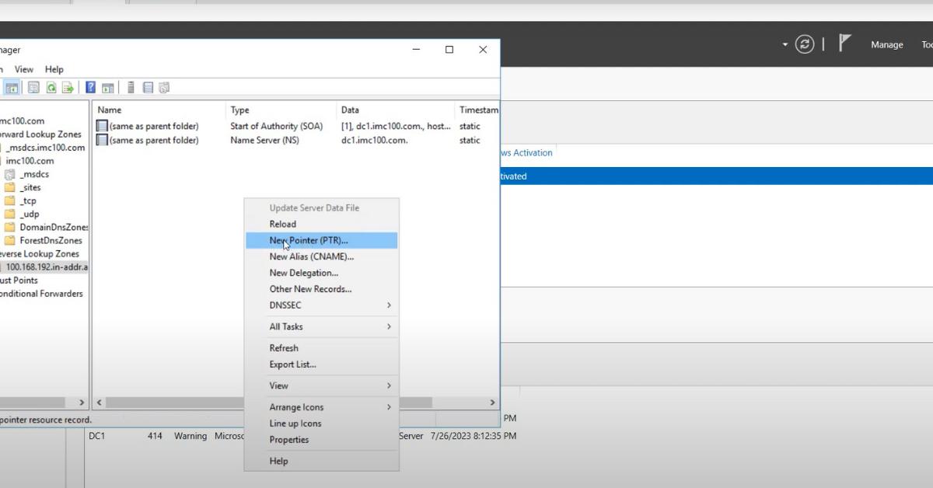Click the green Refresh toolbar icon
933x488 pixels.
51,88
